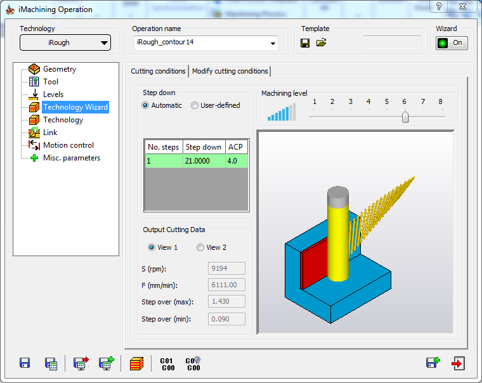Select Technology Wizard tree item
This screenshot has height=383, width=482.
pos(75,107)
